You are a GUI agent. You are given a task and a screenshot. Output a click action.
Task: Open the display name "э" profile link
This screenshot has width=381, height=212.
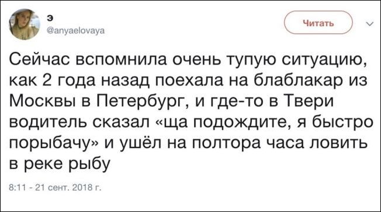click(50, 17)
